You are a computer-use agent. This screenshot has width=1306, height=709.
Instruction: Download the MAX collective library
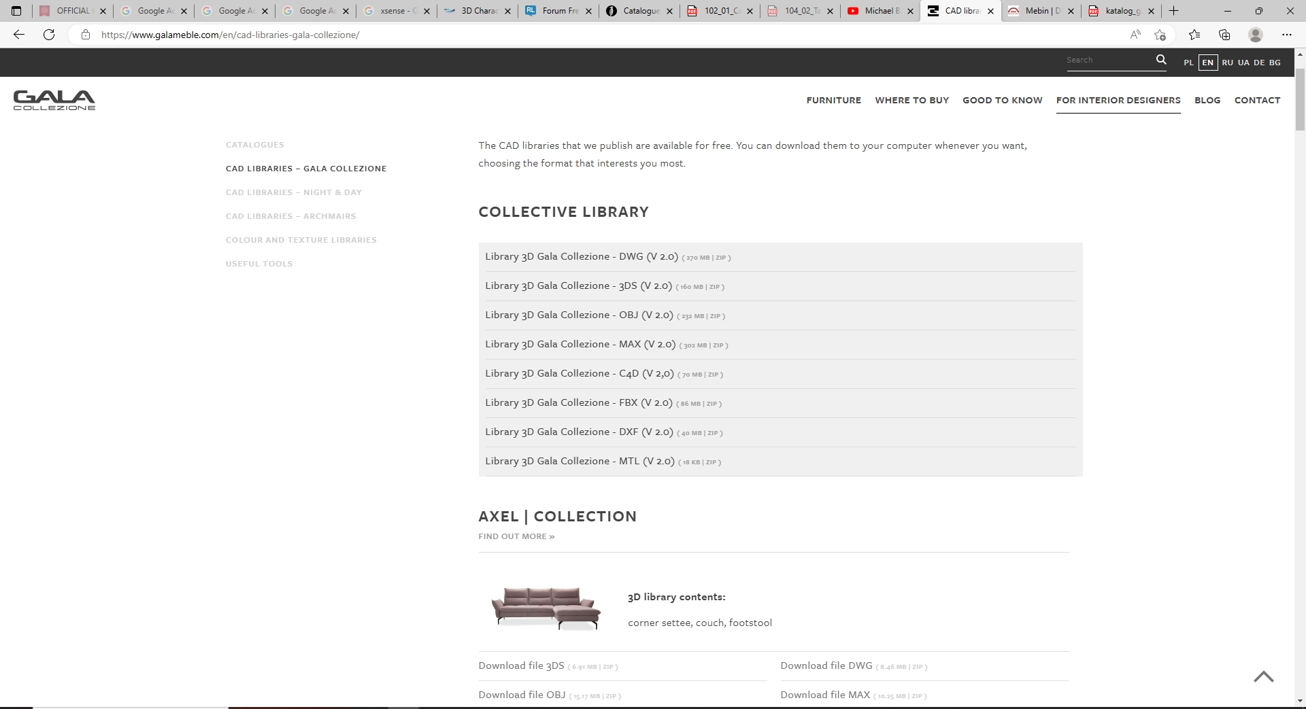coord(780,345)
